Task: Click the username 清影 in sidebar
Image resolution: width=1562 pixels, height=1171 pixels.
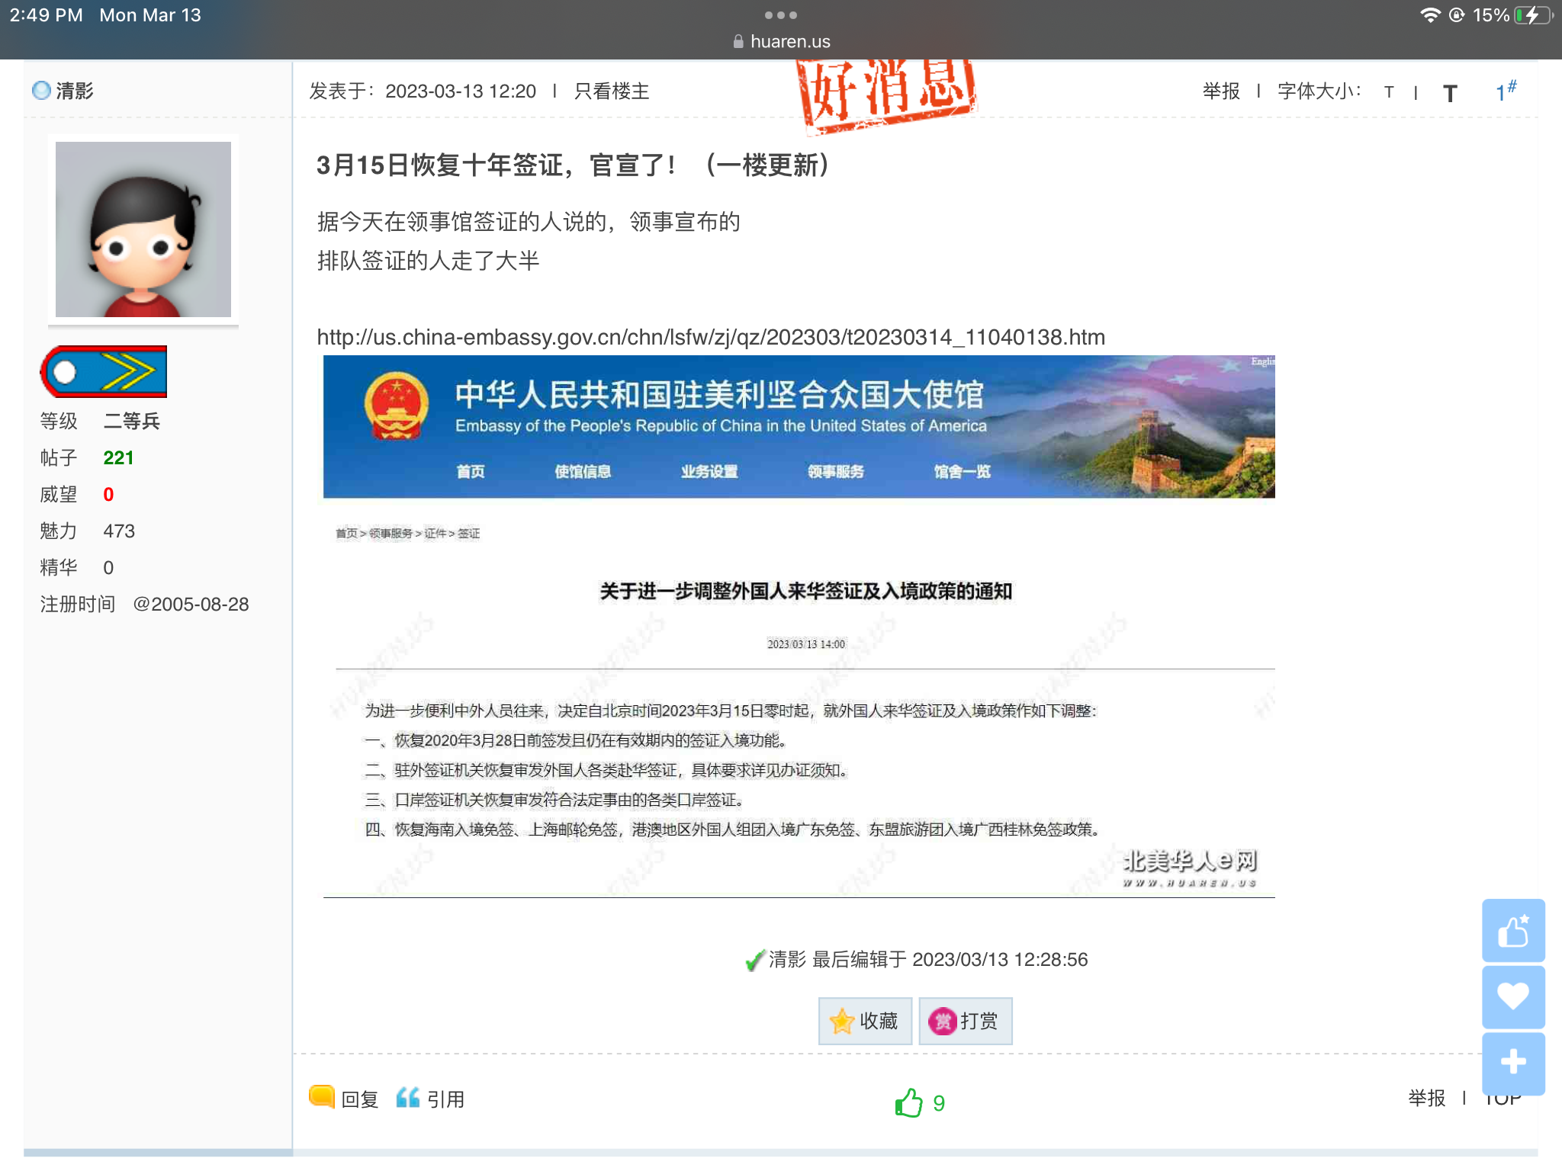Action: (74, 91)
